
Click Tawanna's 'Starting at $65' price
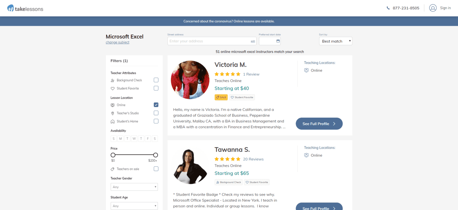point(232,173)
